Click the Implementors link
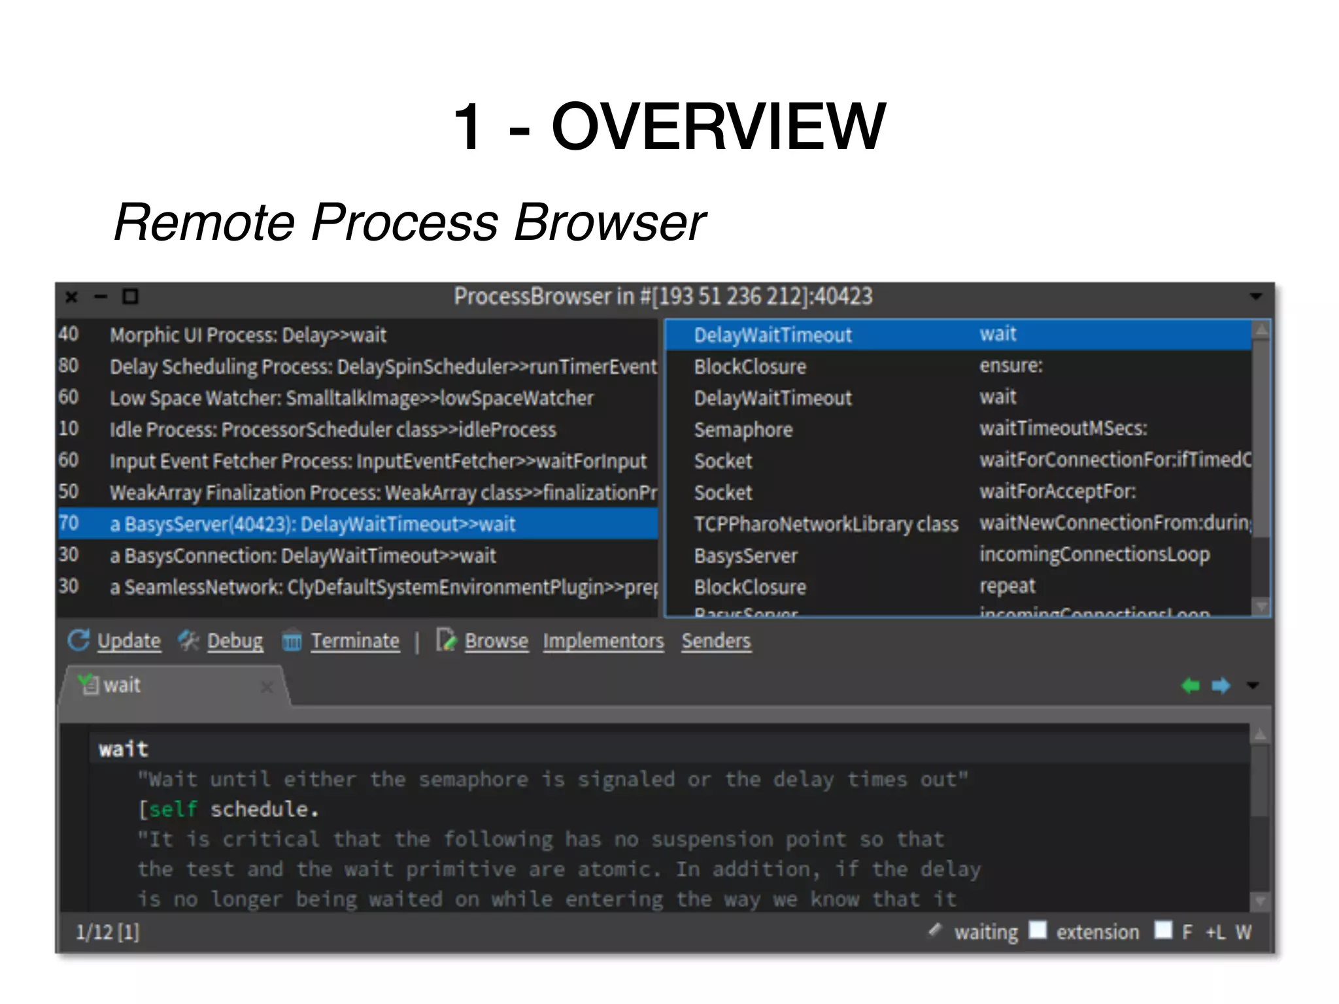Viewport: 1339px width, 1004px height. point(603,641)
